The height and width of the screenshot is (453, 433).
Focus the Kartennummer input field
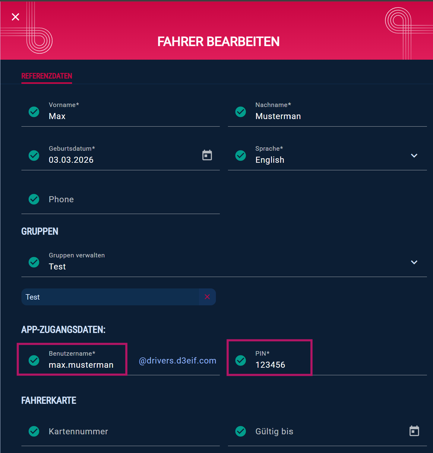[121, 431]
